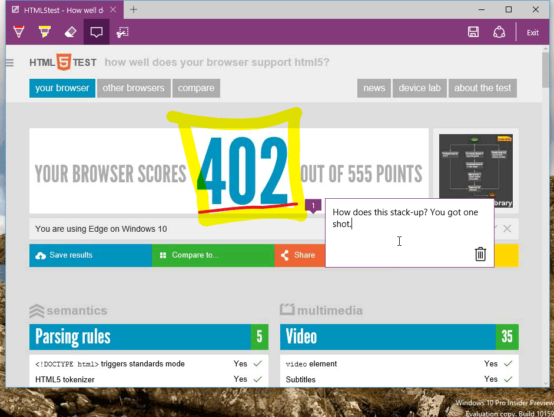Click the 'Subtitles' row
554x417 pixels.
[399, 379]
